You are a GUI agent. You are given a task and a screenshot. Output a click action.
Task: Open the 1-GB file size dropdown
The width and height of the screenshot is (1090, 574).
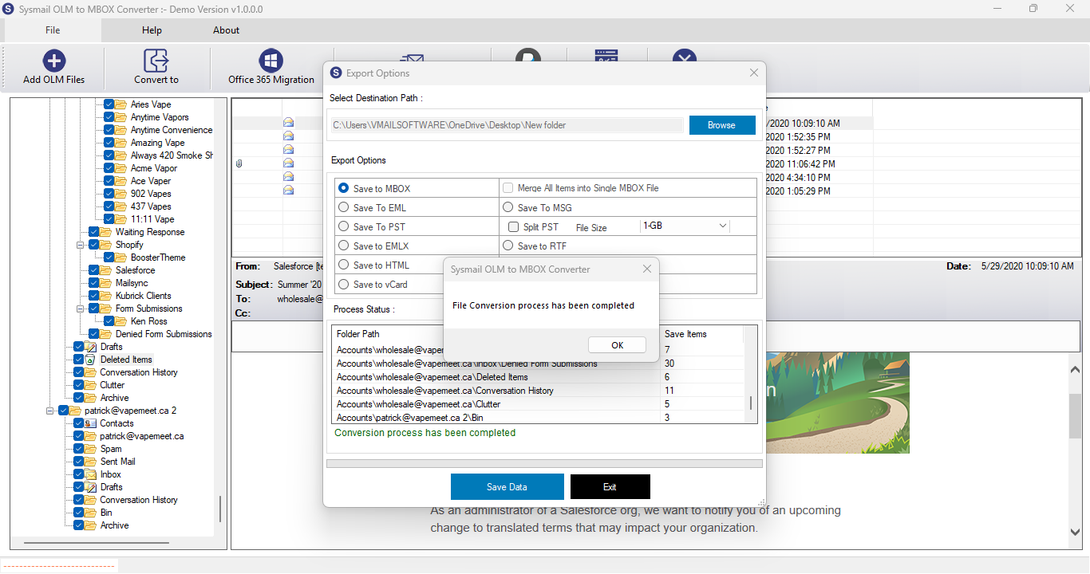click(x=685, y=226)
